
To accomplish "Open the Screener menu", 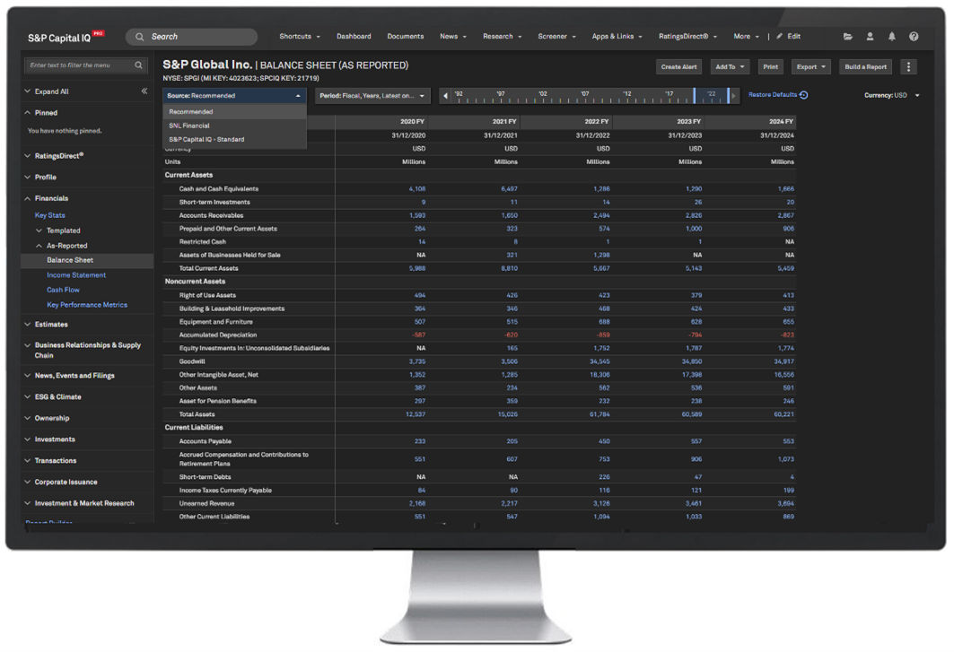I will tap(556, 37).
